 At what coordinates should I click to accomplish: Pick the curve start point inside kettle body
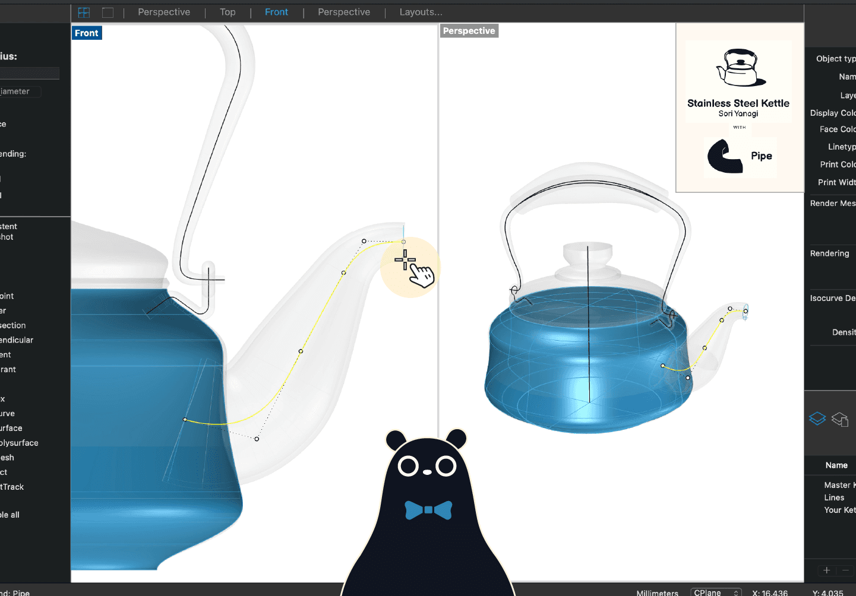click(x=185, y=420)
